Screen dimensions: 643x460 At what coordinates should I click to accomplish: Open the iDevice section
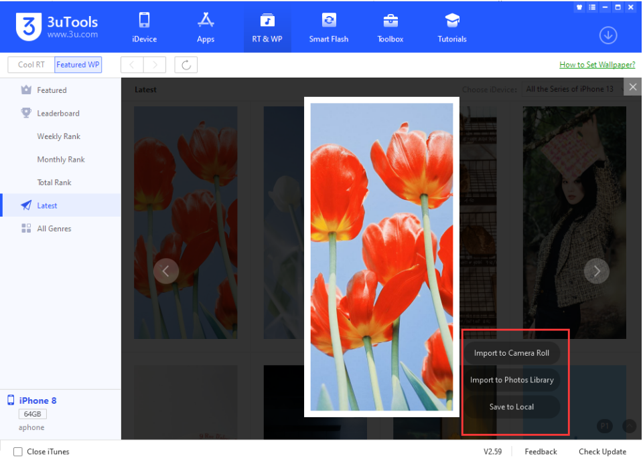click(145, 28)
